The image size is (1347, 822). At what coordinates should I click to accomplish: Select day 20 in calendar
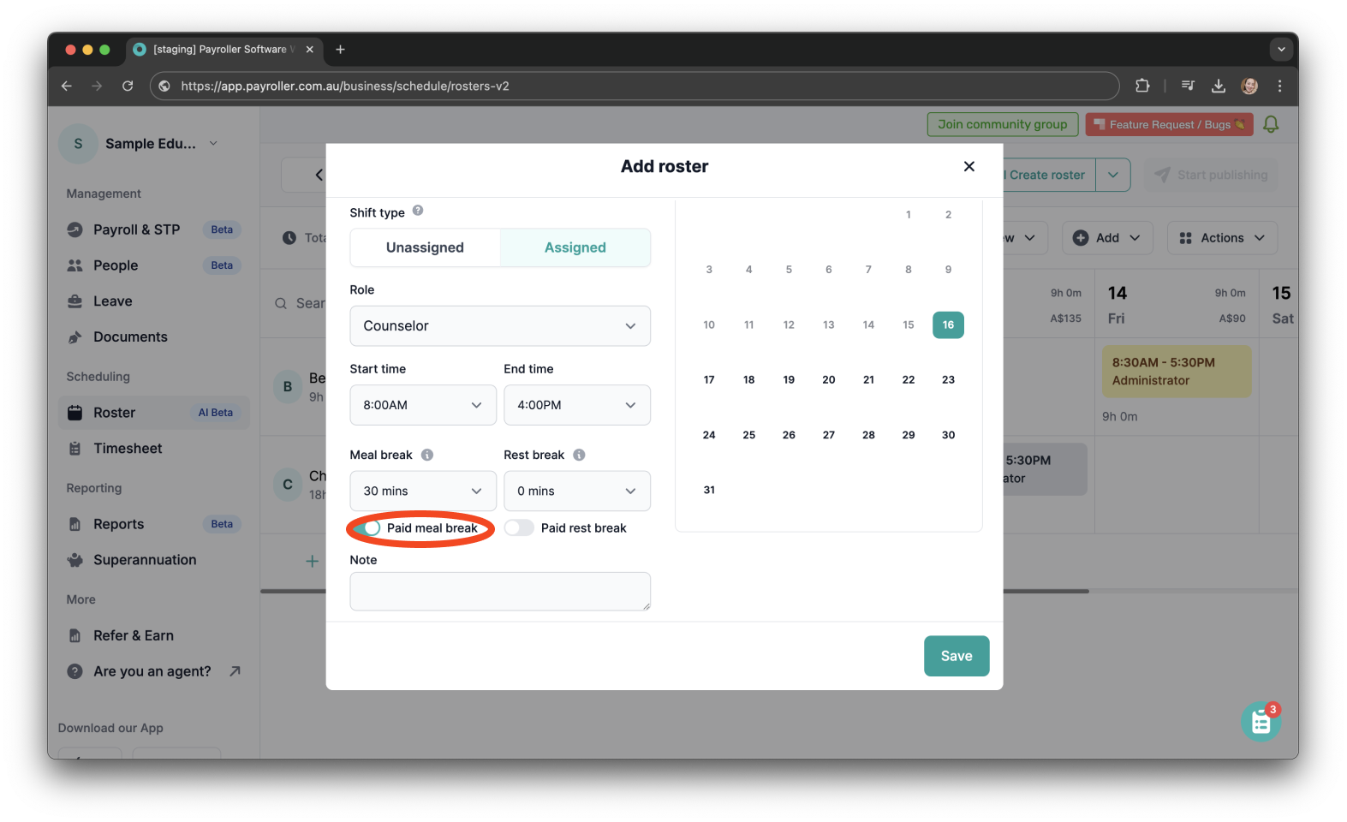[x=829, y=379]
